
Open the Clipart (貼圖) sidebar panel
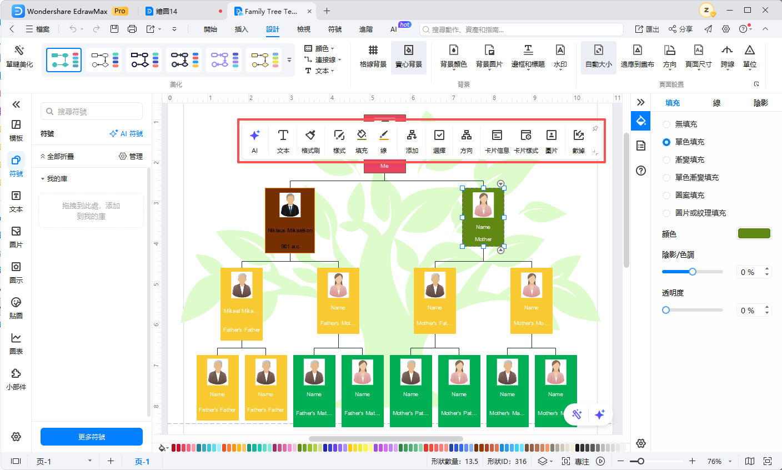point(16,307)
